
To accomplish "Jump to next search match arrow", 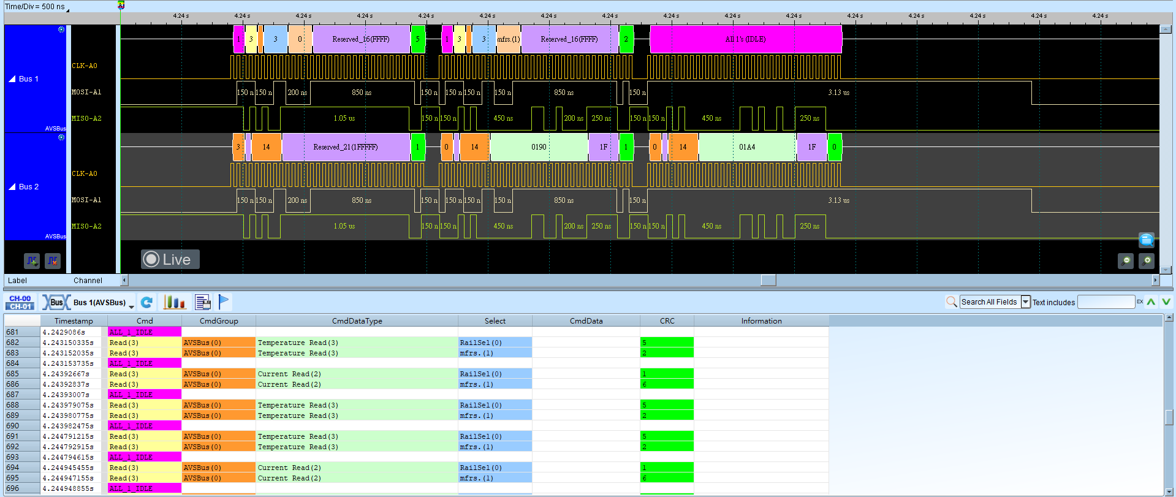I will (x=1166, y=302).
